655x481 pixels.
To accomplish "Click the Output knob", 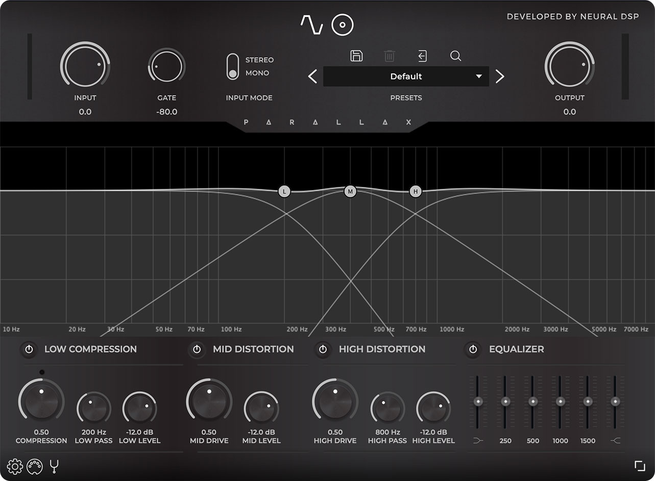I will [569, 66].
